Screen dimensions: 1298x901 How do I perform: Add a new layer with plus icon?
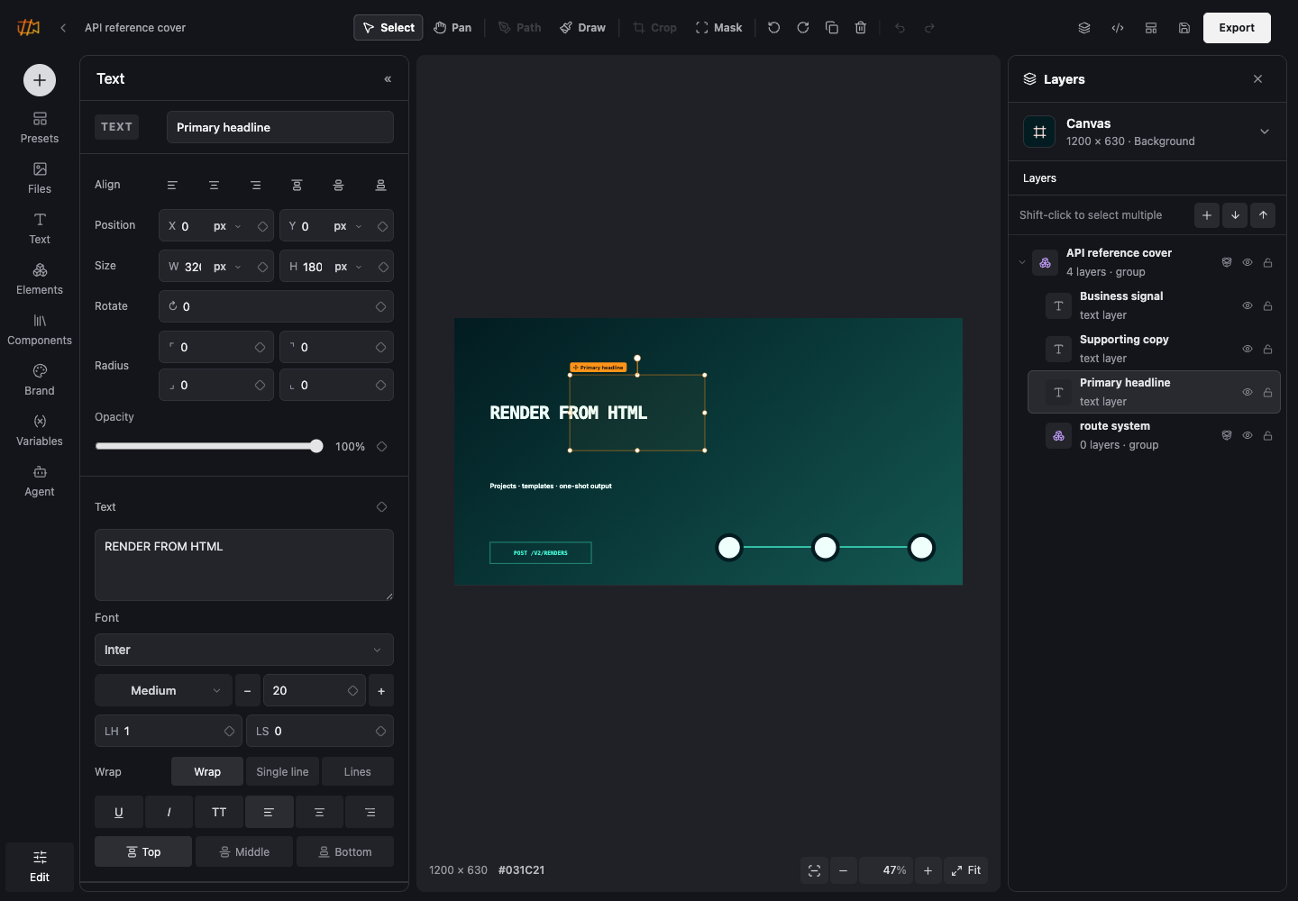[1207, 215]
